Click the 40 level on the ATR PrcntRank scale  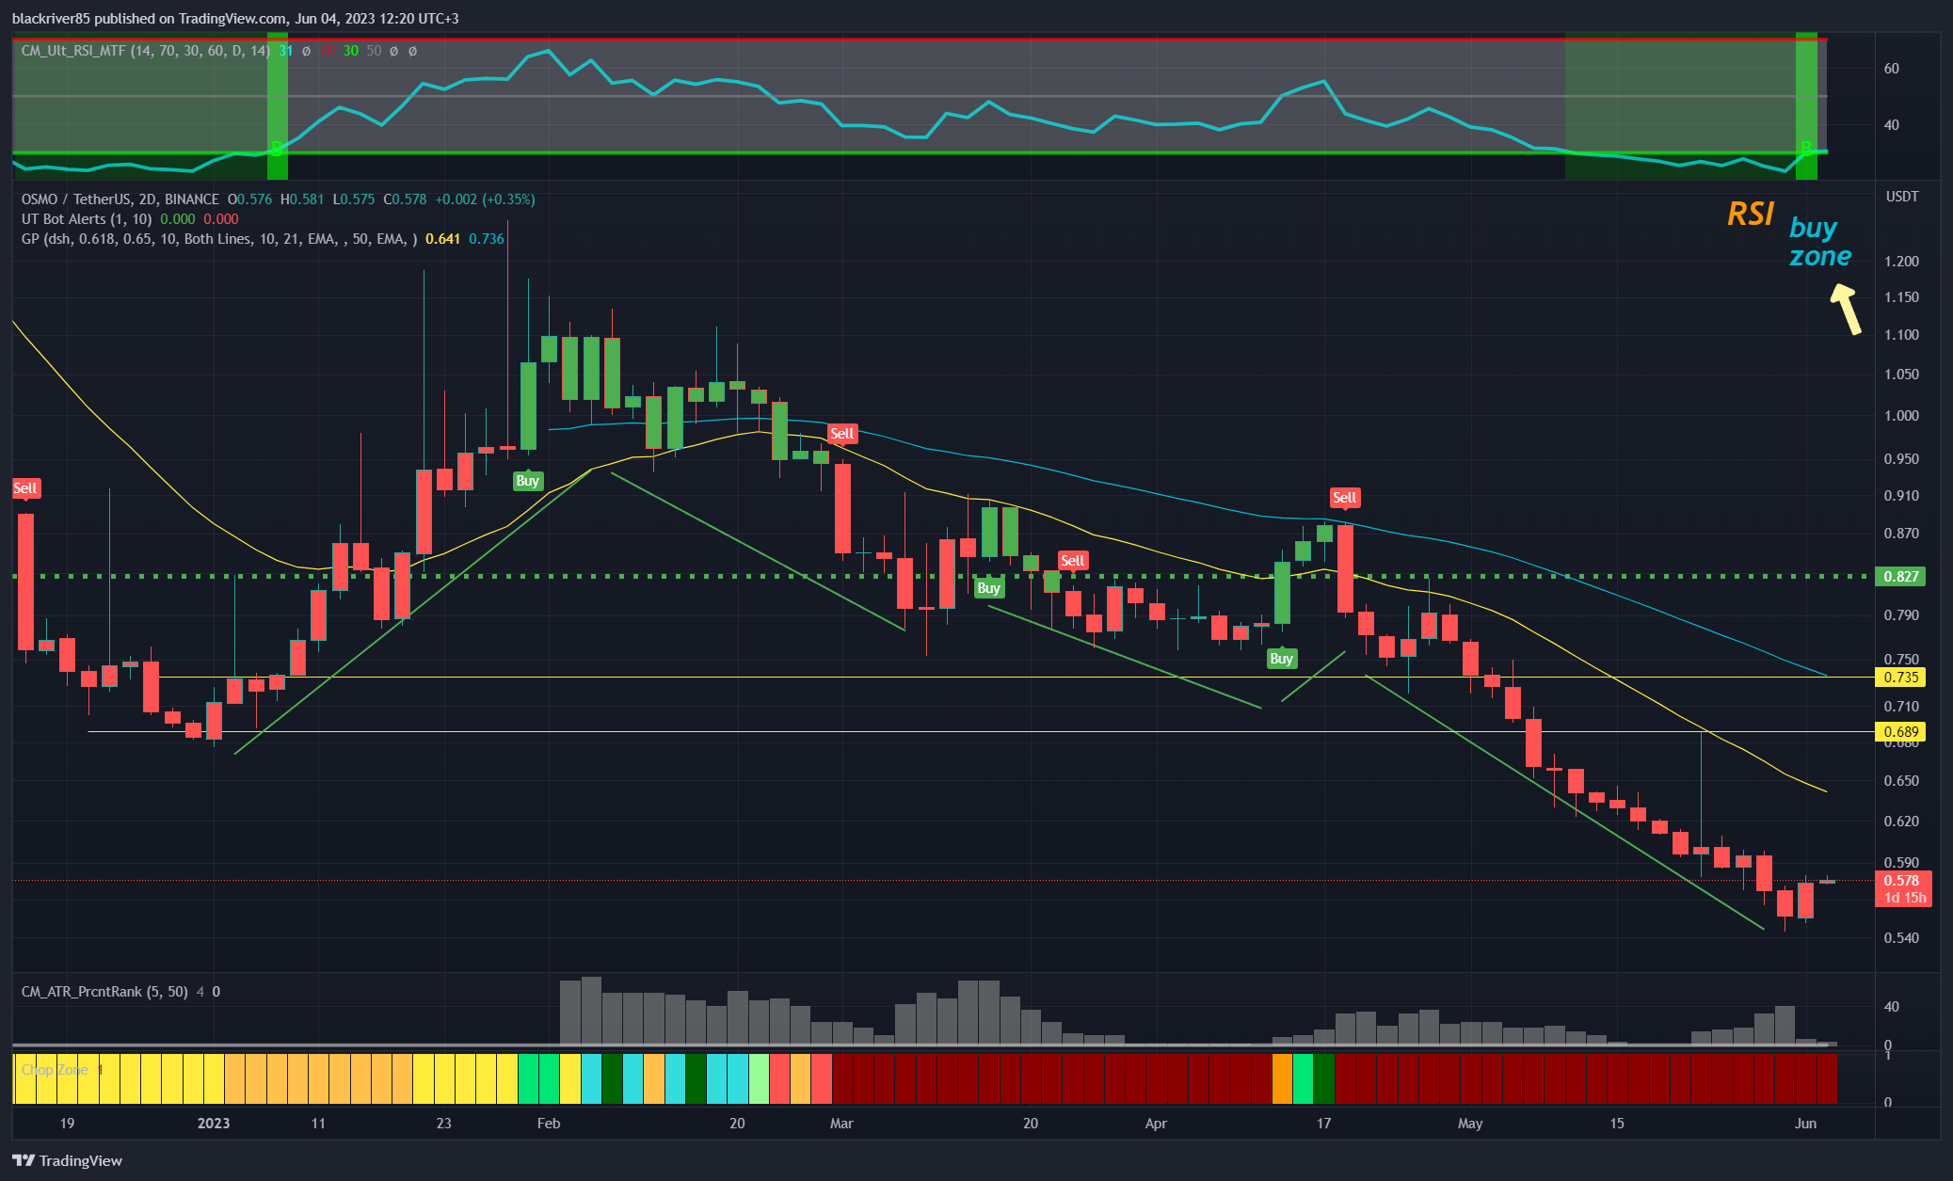(1891, 1007)
